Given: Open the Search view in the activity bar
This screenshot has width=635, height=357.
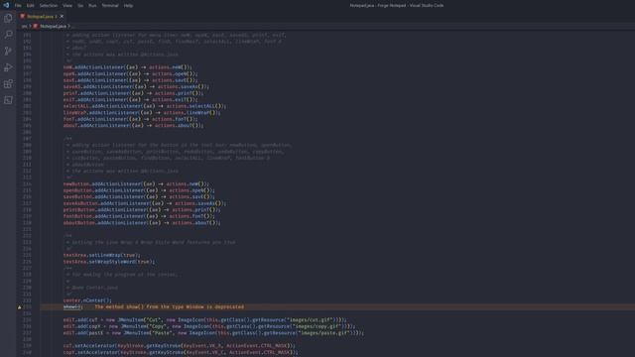Looking at the screenshot, I should click(8, 35).
